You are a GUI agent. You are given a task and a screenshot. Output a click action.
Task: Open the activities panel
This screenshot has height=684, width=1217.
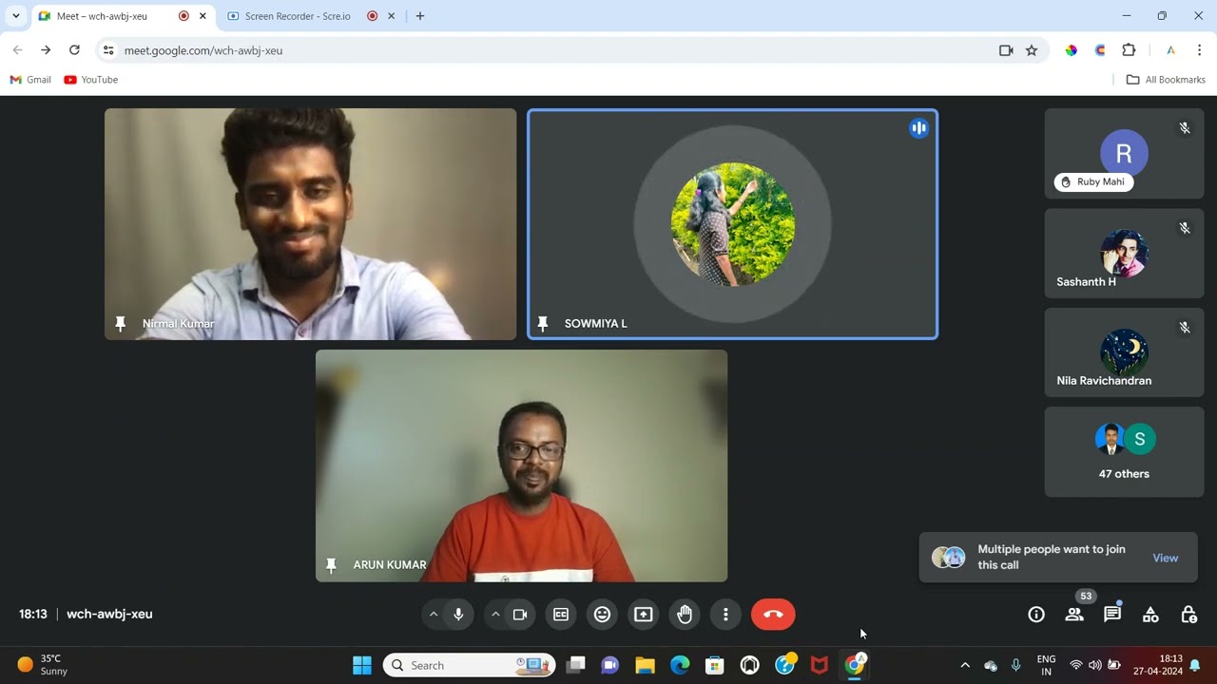click(x=1150, y=615)
